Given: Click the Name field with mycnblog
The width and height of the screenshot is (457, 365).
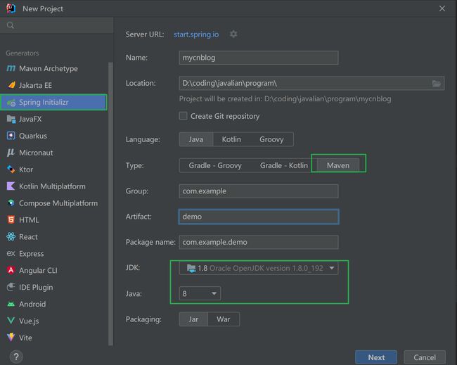Looking at the screenshot, I should click(259, 58).
